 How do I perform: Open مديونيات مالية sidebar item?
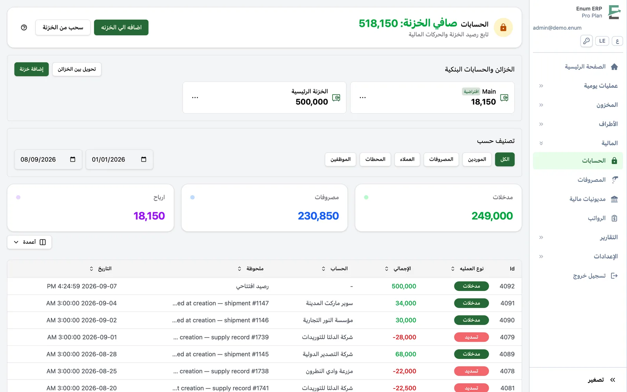(x=578, y=199)
